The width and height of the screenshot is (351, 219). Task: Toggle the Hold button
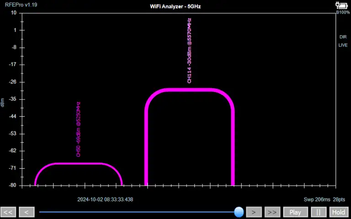(x=338, y=212)
